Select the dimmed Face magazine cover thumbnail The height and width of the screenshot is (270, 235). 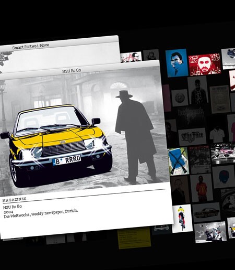[x=200, y=160]
